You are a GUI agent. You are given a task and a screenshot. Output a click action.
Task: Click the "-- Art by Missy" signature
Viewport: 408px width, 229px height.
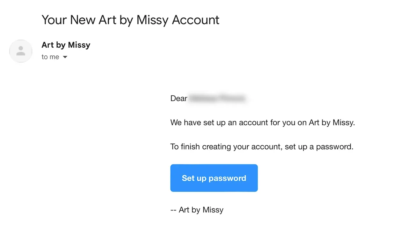pos(197,210)
